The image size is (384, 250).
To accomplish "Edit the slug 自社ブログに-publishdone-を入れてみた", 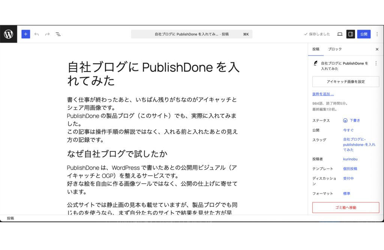I will (x=359, y=145).
